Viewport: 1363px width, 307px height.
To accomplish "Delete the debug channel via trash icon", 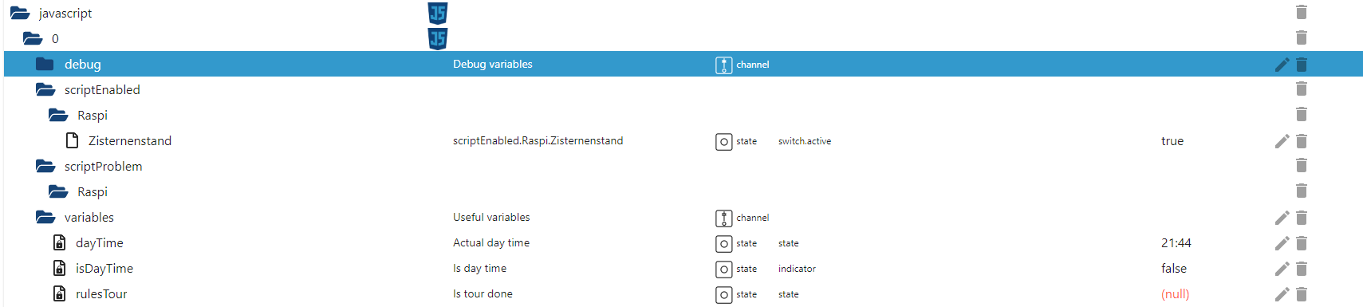I will tap(1302, 65).
